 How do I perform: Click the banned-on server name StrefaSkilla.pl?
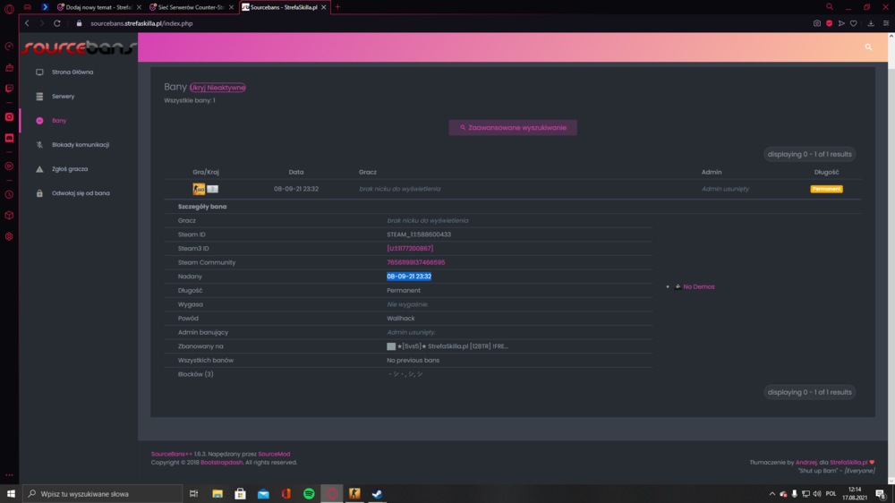(447, 346)
